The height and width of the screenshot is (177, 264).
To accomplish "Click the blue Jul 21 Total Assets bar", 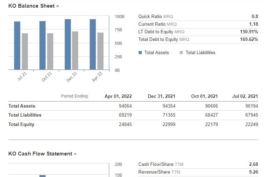I will pyautogui.click(x=17, y=45).
